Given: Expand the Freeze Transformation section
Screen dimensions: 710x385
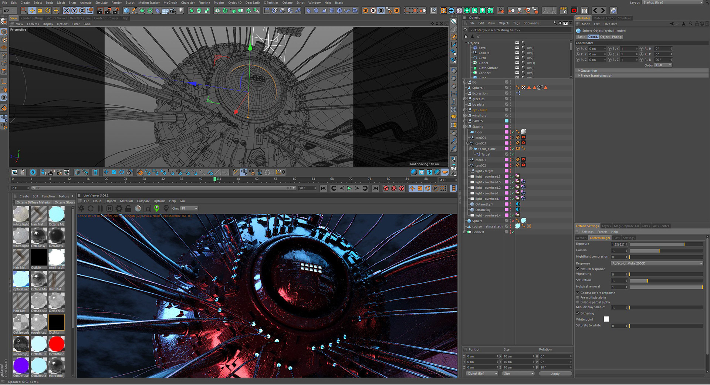Looking at the screenshot, I should coord(579,75).
